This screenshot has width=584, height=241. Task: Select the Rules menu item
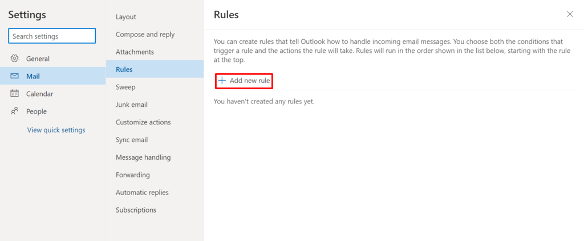point(124,69)
